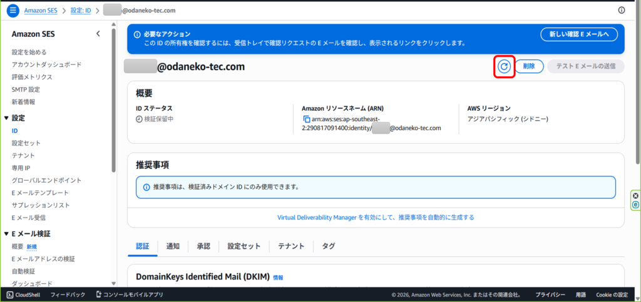The height and width of the screenshot is (302, 641).
Task: Click the 削除 button
Action: 529,66
